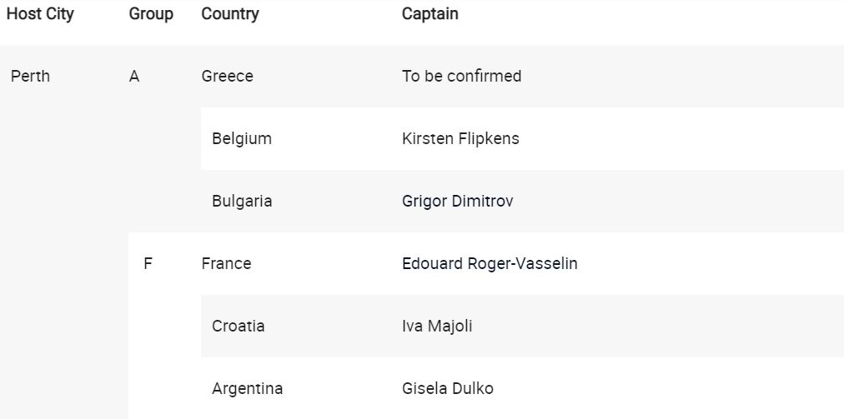
Task: Select the Perth host city cell
Action: coord(30,76)
